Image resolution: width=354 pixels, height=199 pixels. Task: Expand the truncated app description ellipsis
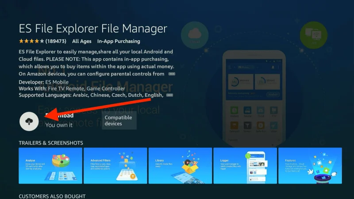[172, 74]
